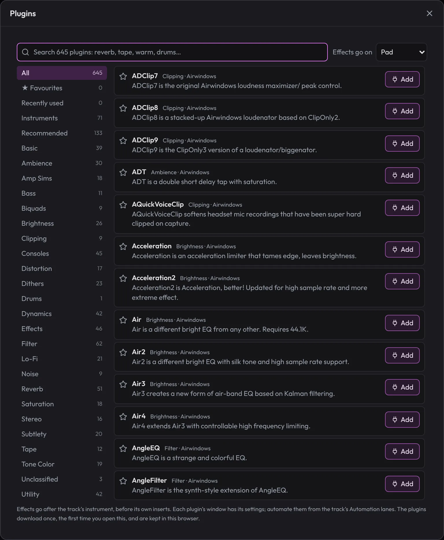Image resolution: width=444 pixels, height=540 pixels.
Task: Click the AngleFilter star icon
Action: pyautogui.click(x=123, y=481)
